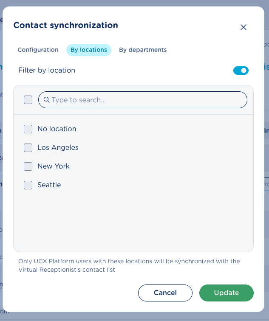Screen dimensions: 269x321
Task: Click the Los Angeles label text
Action: tap(58, 148)
